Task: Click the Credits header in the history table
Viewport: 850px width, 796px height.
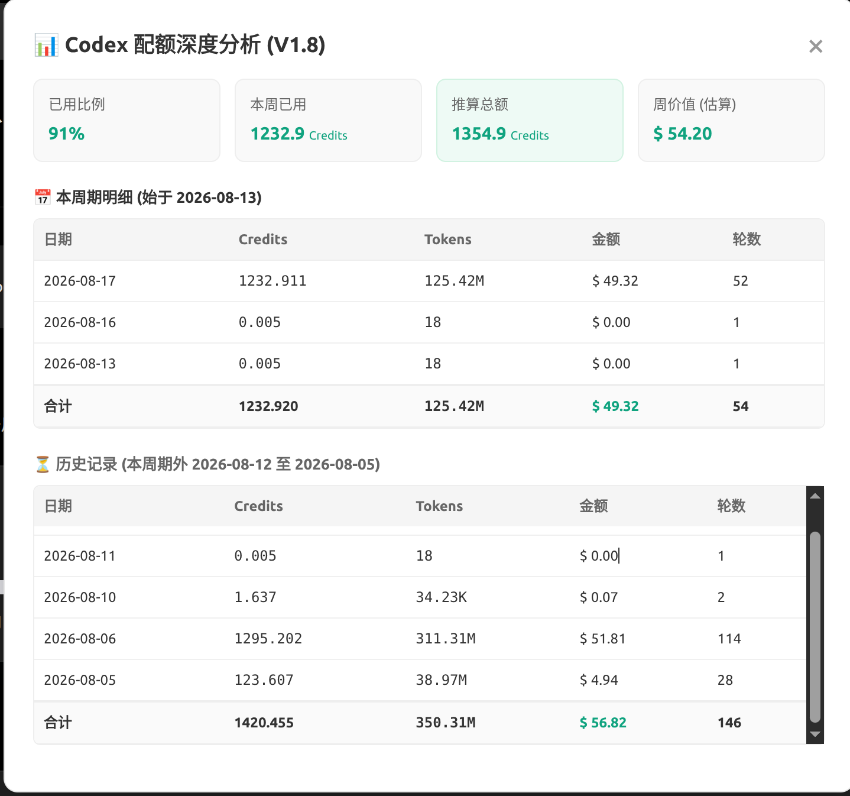Action: pos(259,506)
